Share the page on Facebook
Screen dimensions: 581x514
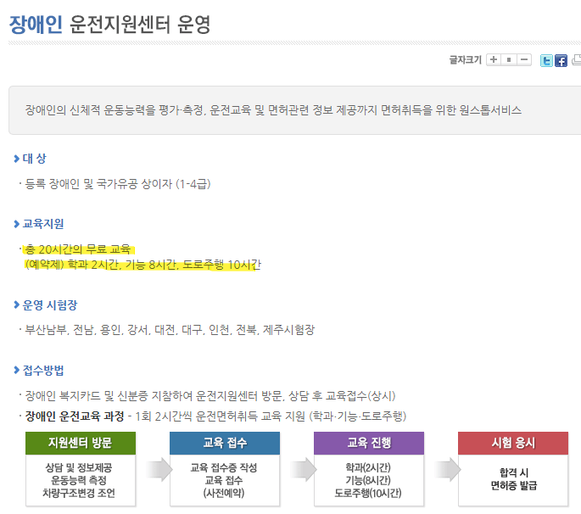tap(561, 60)
